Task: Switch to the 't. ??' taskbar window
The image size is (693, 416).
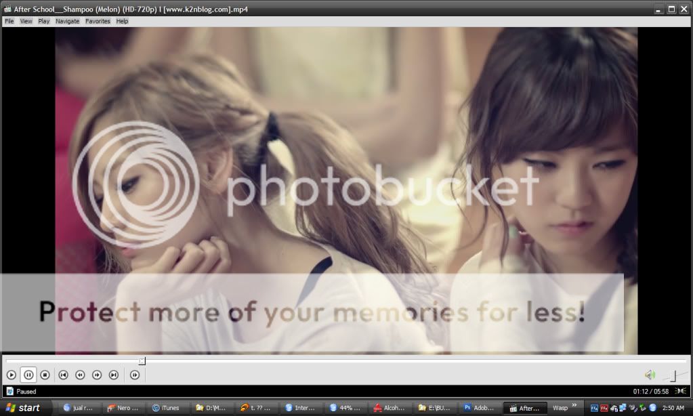Action: point(255,408)
